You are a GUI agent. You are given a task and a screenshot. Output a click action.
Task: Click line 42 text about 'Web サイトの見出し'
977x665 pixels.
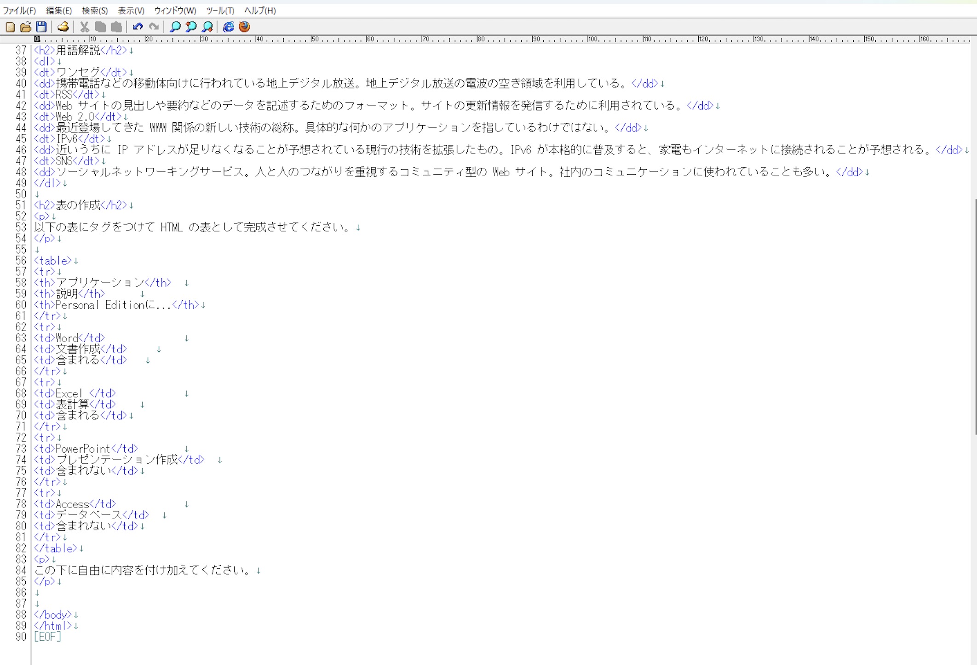tap(377, 105)
